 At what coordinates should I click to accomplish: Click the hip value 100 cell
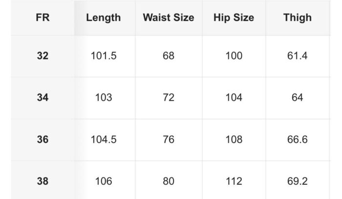pos(234,56)
